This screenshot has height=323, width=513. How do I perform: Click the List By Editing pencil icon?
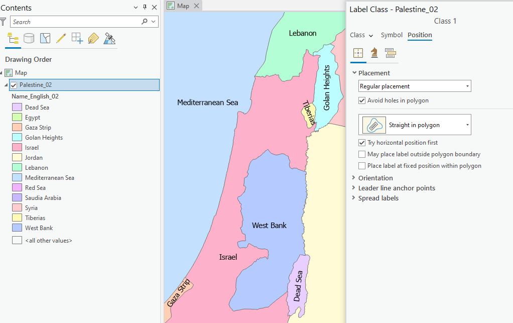point(61,38)
